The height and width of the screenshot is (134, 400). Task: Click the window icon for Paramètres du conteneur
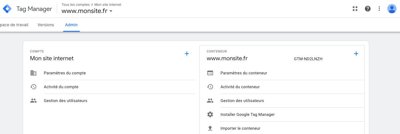(210, 73)
